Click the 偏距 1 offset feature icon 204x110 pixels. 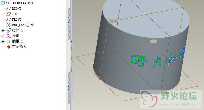[9, 41]
